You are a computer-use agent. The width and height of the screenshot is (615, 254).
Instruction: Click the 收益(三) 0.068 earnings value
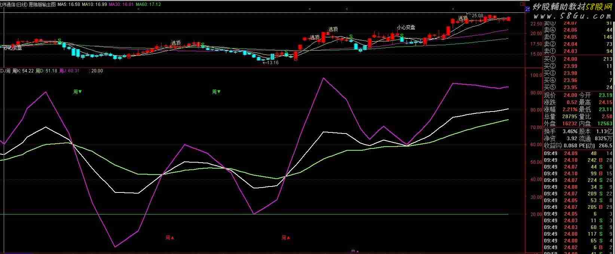570,145
